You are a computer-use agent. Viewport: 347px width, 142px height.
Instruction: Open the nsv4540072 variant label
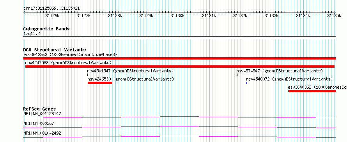[289, 79]
